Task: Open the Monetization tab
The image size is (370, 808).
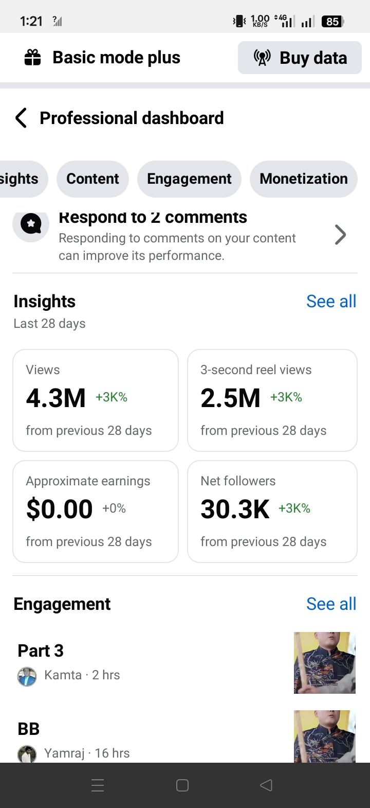Action: pyautogui.click(x=304, y=179)
